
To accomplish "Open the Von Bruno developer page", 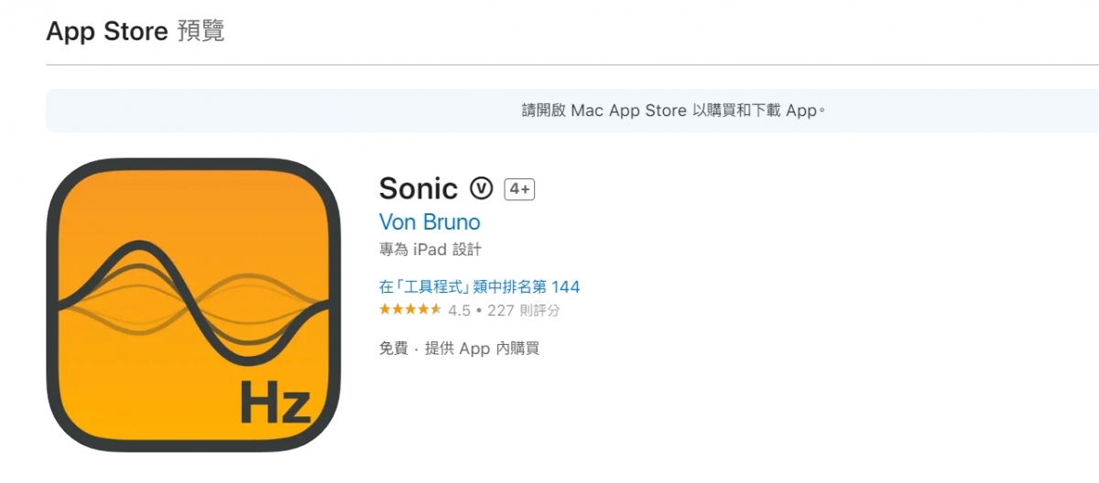I will click(x=430, y=222).
